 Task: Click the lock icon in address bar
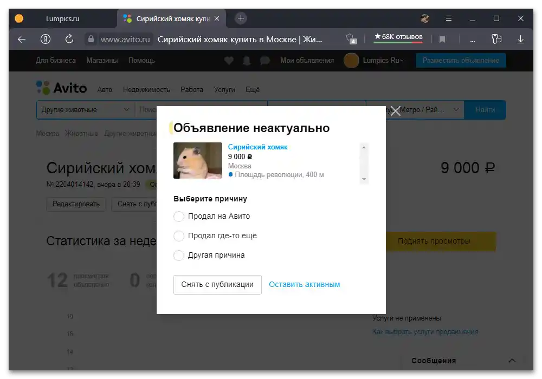[91, 39]
